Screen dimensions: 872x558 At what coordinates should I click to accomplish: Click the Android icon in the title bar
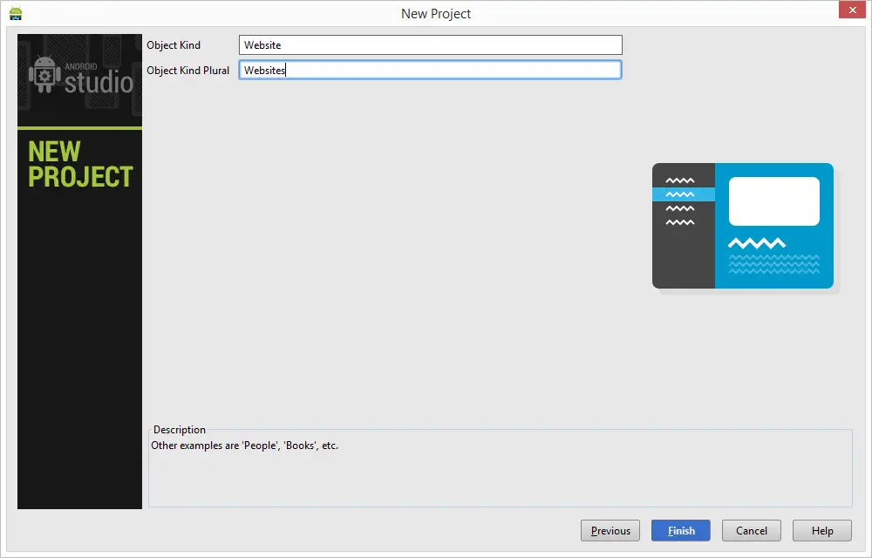tap(15, 13)
